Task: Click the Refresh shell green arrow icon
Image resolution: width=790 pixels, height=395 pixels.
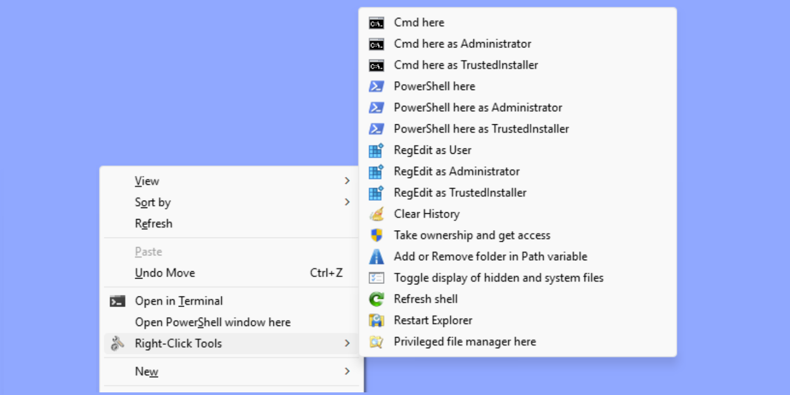Action: coord(376,299)
